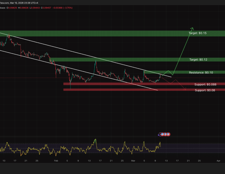The height and width of the screenshot is (174, 225).
Task: Select the "Target: $0.15" label
Action: click(198, 33)
